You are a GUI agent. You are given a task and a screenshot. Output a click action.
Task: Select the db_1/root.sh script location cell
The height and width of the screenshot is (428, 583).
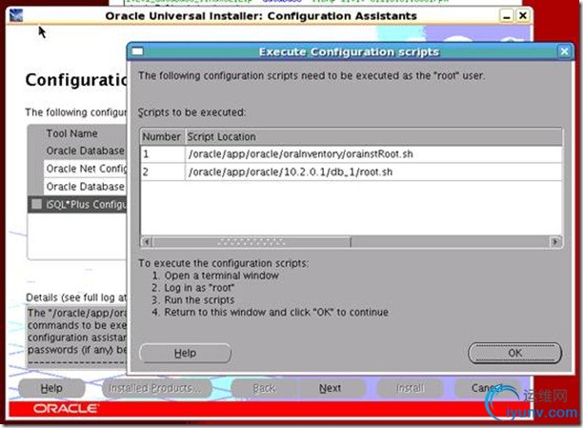click(373, 172)
